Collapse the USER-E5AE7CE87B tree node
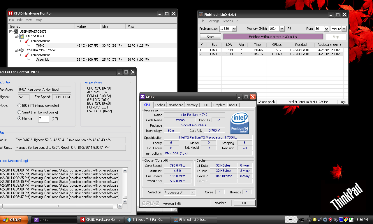Screen dimensions: 373x224 click(11, 32)
